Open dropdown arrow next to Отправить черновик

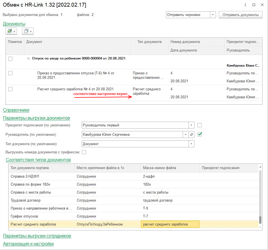point(213,15)
